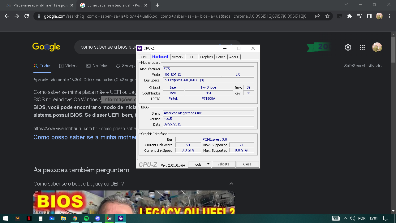Viewport: 396px width, 223px height.
Task: Open Google account avatar on page
Action: 377,47
